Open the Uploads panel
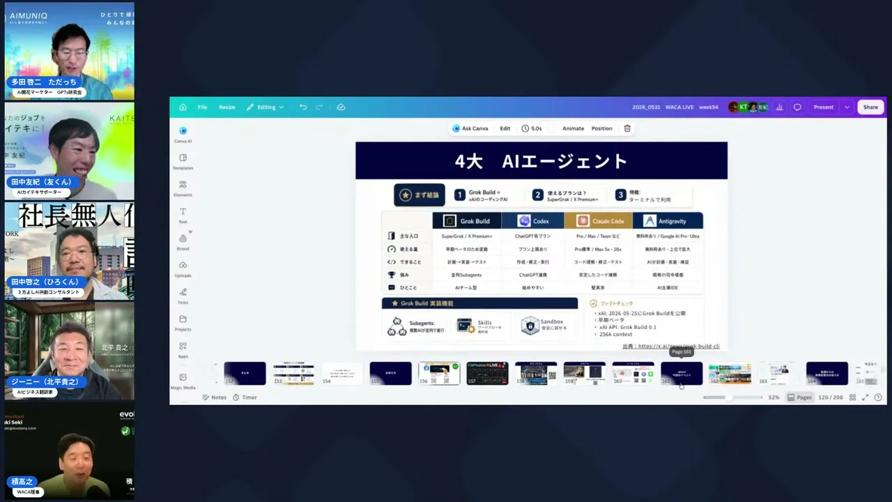 pos(183,269)
